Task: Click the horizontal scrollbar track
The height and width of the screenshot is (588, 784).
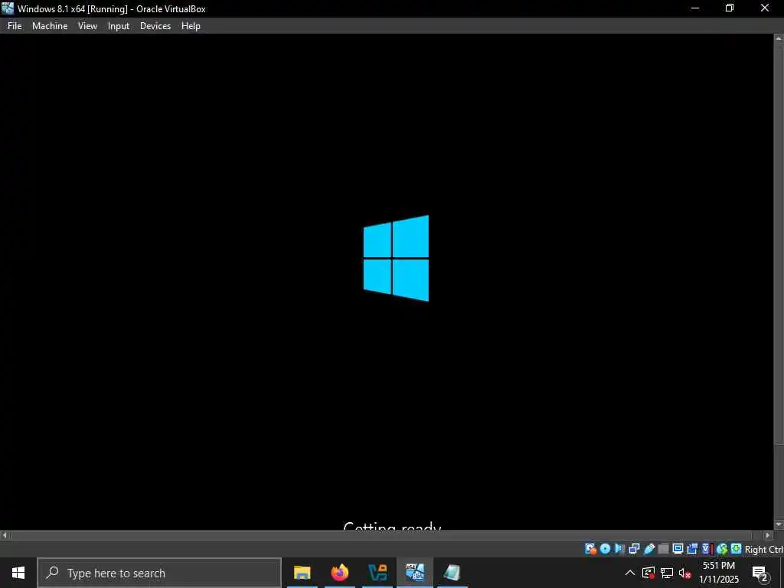Action: pyautogui.click(x=387, y=535)
